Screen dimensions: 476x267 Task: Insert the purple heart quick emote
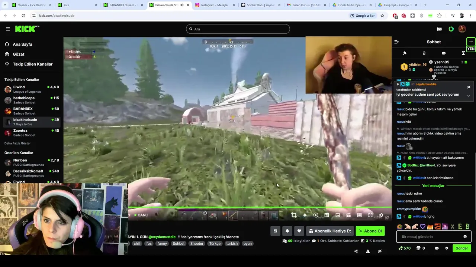pos(422,227)
